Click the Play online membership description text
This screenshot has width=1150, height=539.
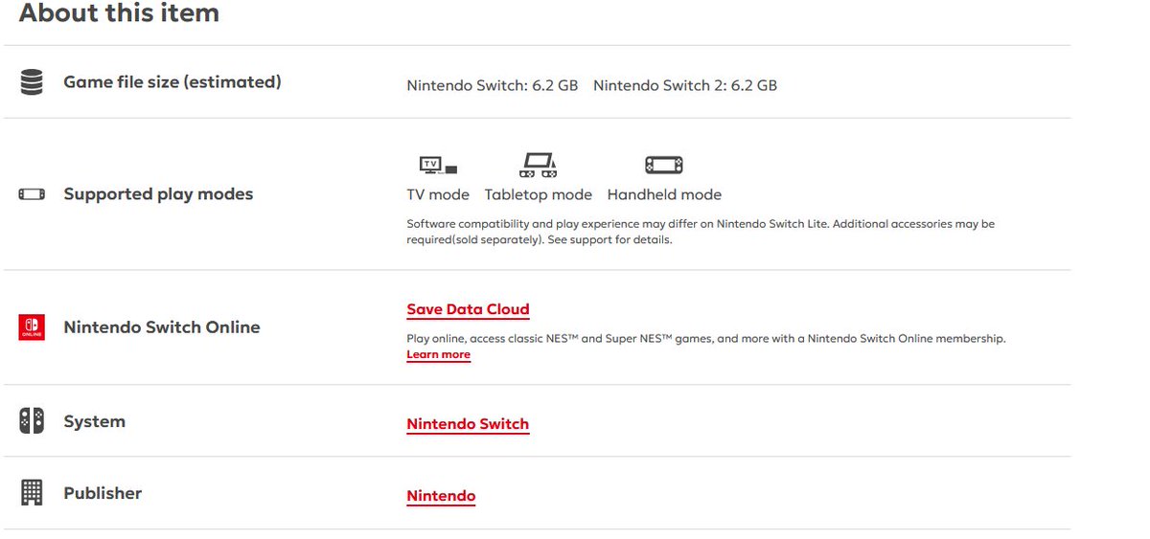(x=706, y=339)
